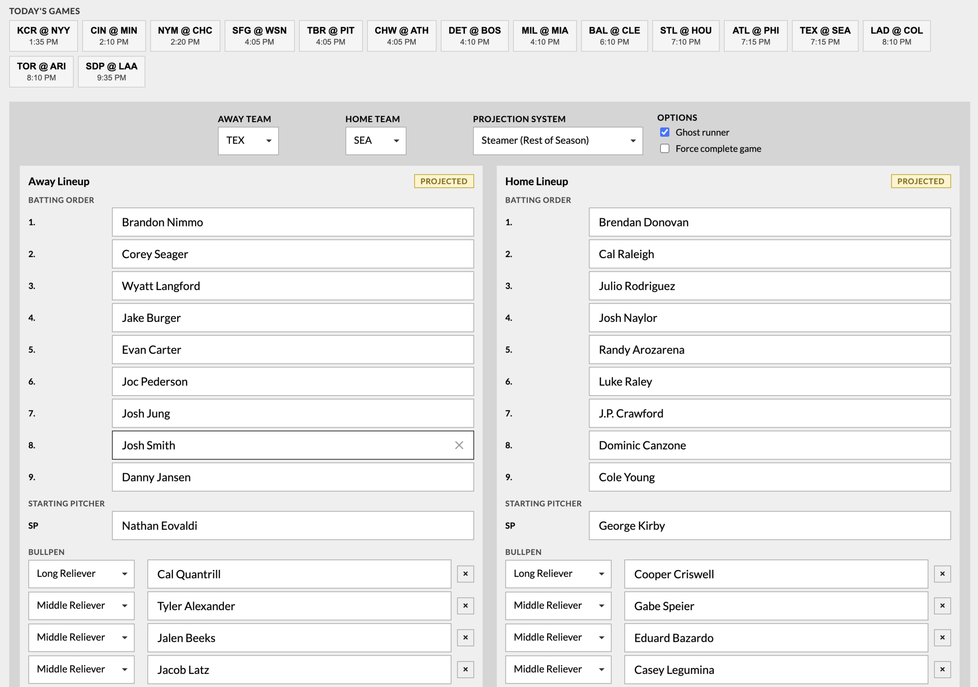The width and height of the screenshot is (978, 687).
Task: Remove Jacob Latz from bullpen
Action: (x=465, y=669)
